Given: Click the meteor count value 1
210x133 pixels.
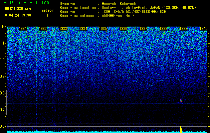Looking at the screenshot, I should pyautogui.click(x=47, y=15).
